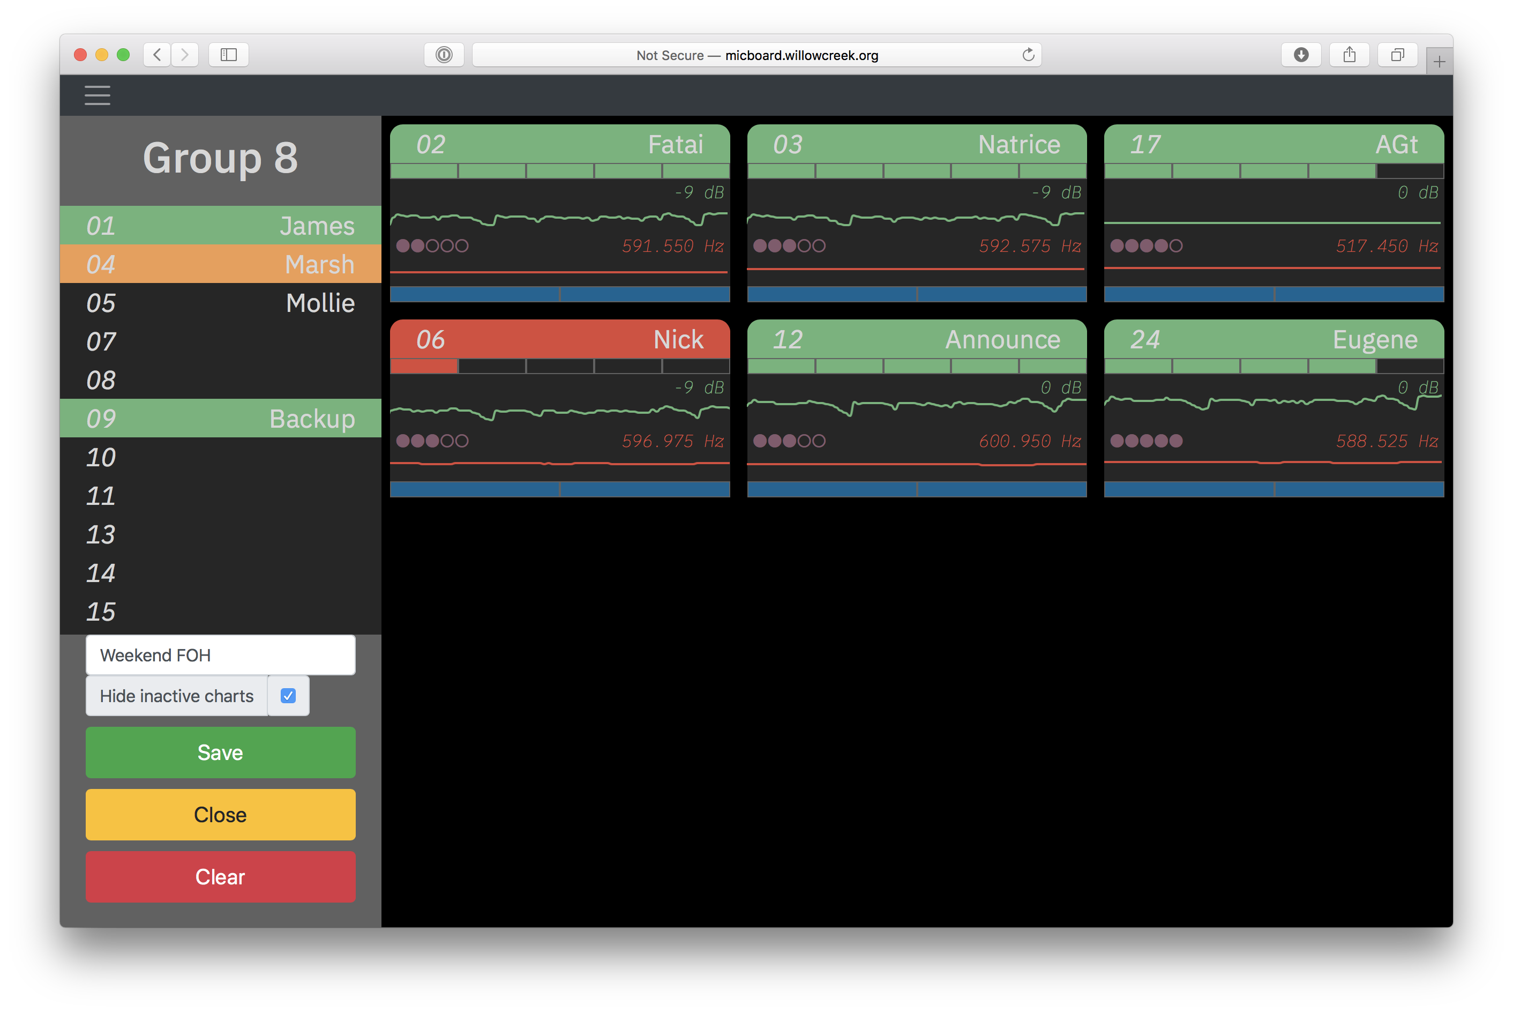Click the privacy report icon beside the address bar

pos(444,55)
